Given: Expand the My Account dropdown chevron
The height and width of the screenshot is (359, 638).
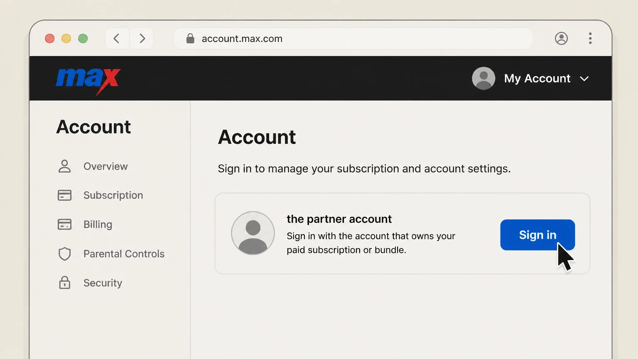Looking at the screenshot, I should click(584, 79).
